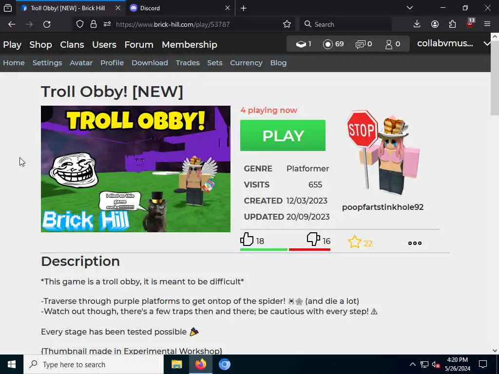Open the friend requests icon in the header

[x=388, y=44]
